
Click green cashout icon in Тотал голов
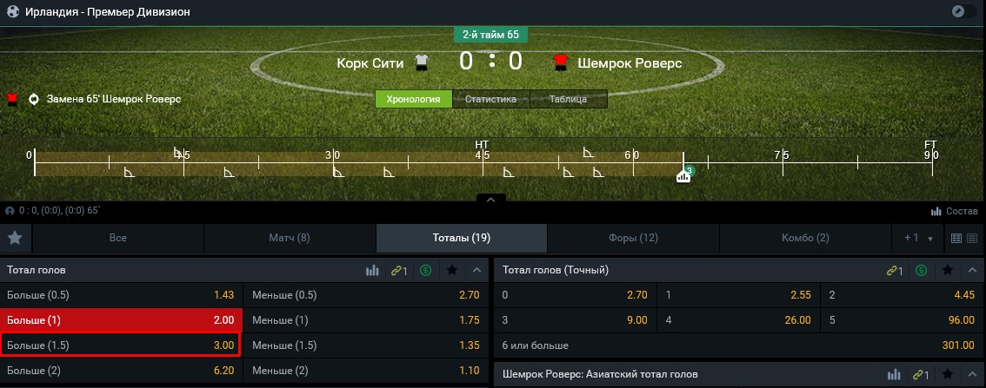pyautogui.click(x=425, y=270)
